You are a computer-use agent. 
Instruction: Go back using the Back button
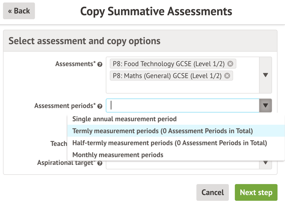pos(19,11)
